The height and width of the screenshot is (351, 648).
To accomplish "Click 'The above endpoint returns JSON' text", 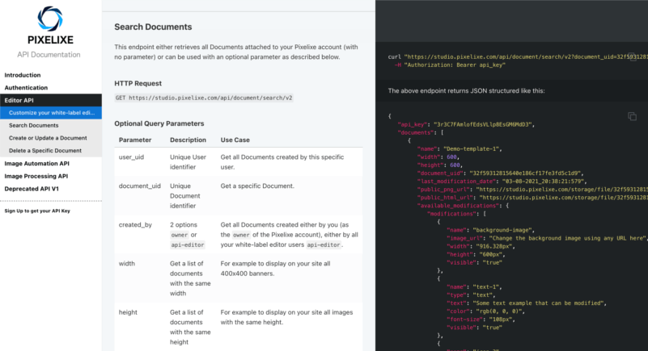I will (466, 90).
